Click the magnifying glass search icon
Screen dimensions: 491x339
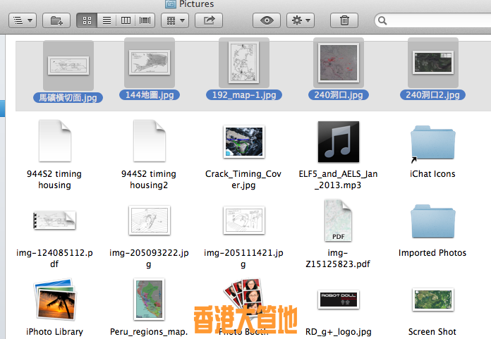[x=382, y=20]
